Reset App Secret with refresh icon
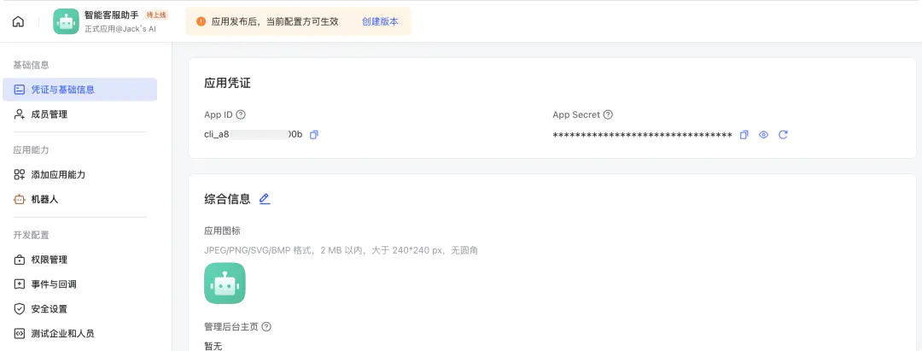 [x=783, y=135]
